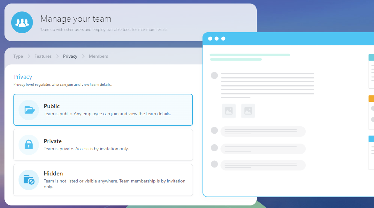This screenshot has width=374, height=208.
Task: Switch to the Members step
Action: click(x=98, y=56)
